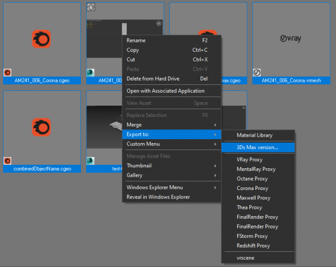Viewport: 336px width, 267px height.
Task: Open the Thumbnail submenu
Action: 171,166
